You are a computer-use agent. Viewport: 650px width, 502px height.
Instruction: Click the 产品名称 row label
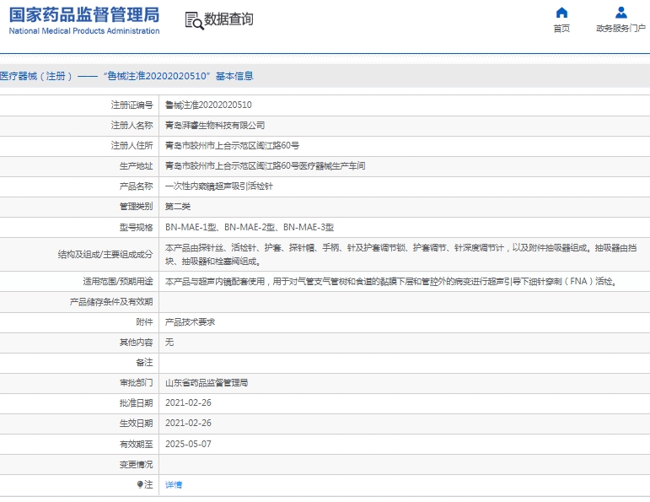(136, 186)
